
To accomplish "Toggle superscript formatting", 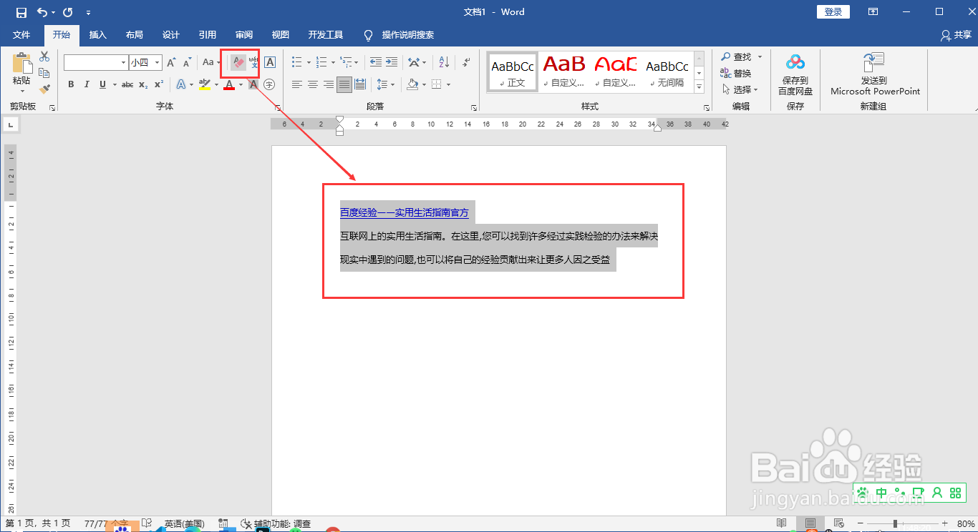I will point(159,84).
